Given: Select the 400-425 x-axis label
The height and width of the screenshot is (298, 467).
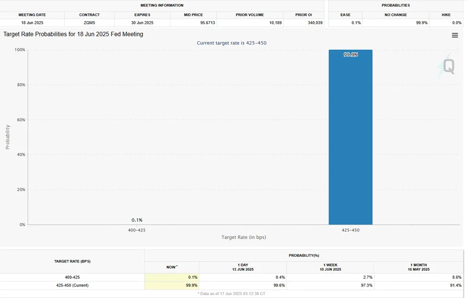Looking at the screenshot, I should pos(137,230).
